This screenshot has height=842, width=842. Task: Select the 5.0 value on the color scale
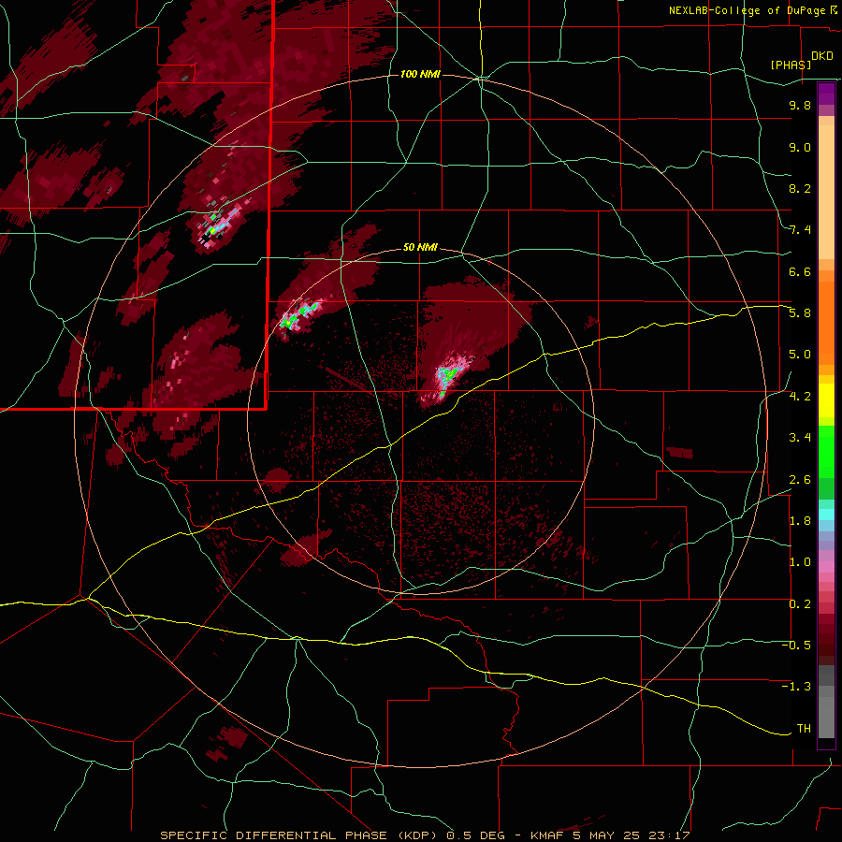tap(800, 355)
